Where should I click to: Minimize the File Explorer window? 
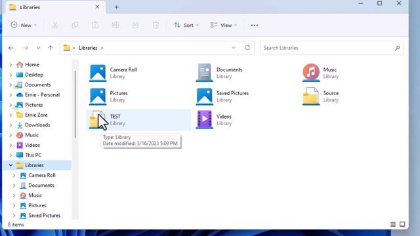[x=361, y=3]
